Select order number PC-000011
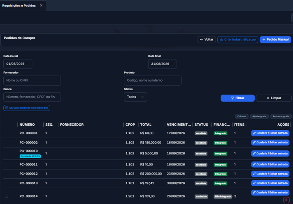293x204 pixels. 28,165
